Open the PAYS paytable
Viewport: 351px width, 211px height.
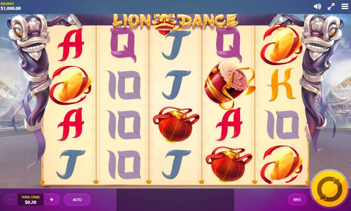(x=297, y=199)
